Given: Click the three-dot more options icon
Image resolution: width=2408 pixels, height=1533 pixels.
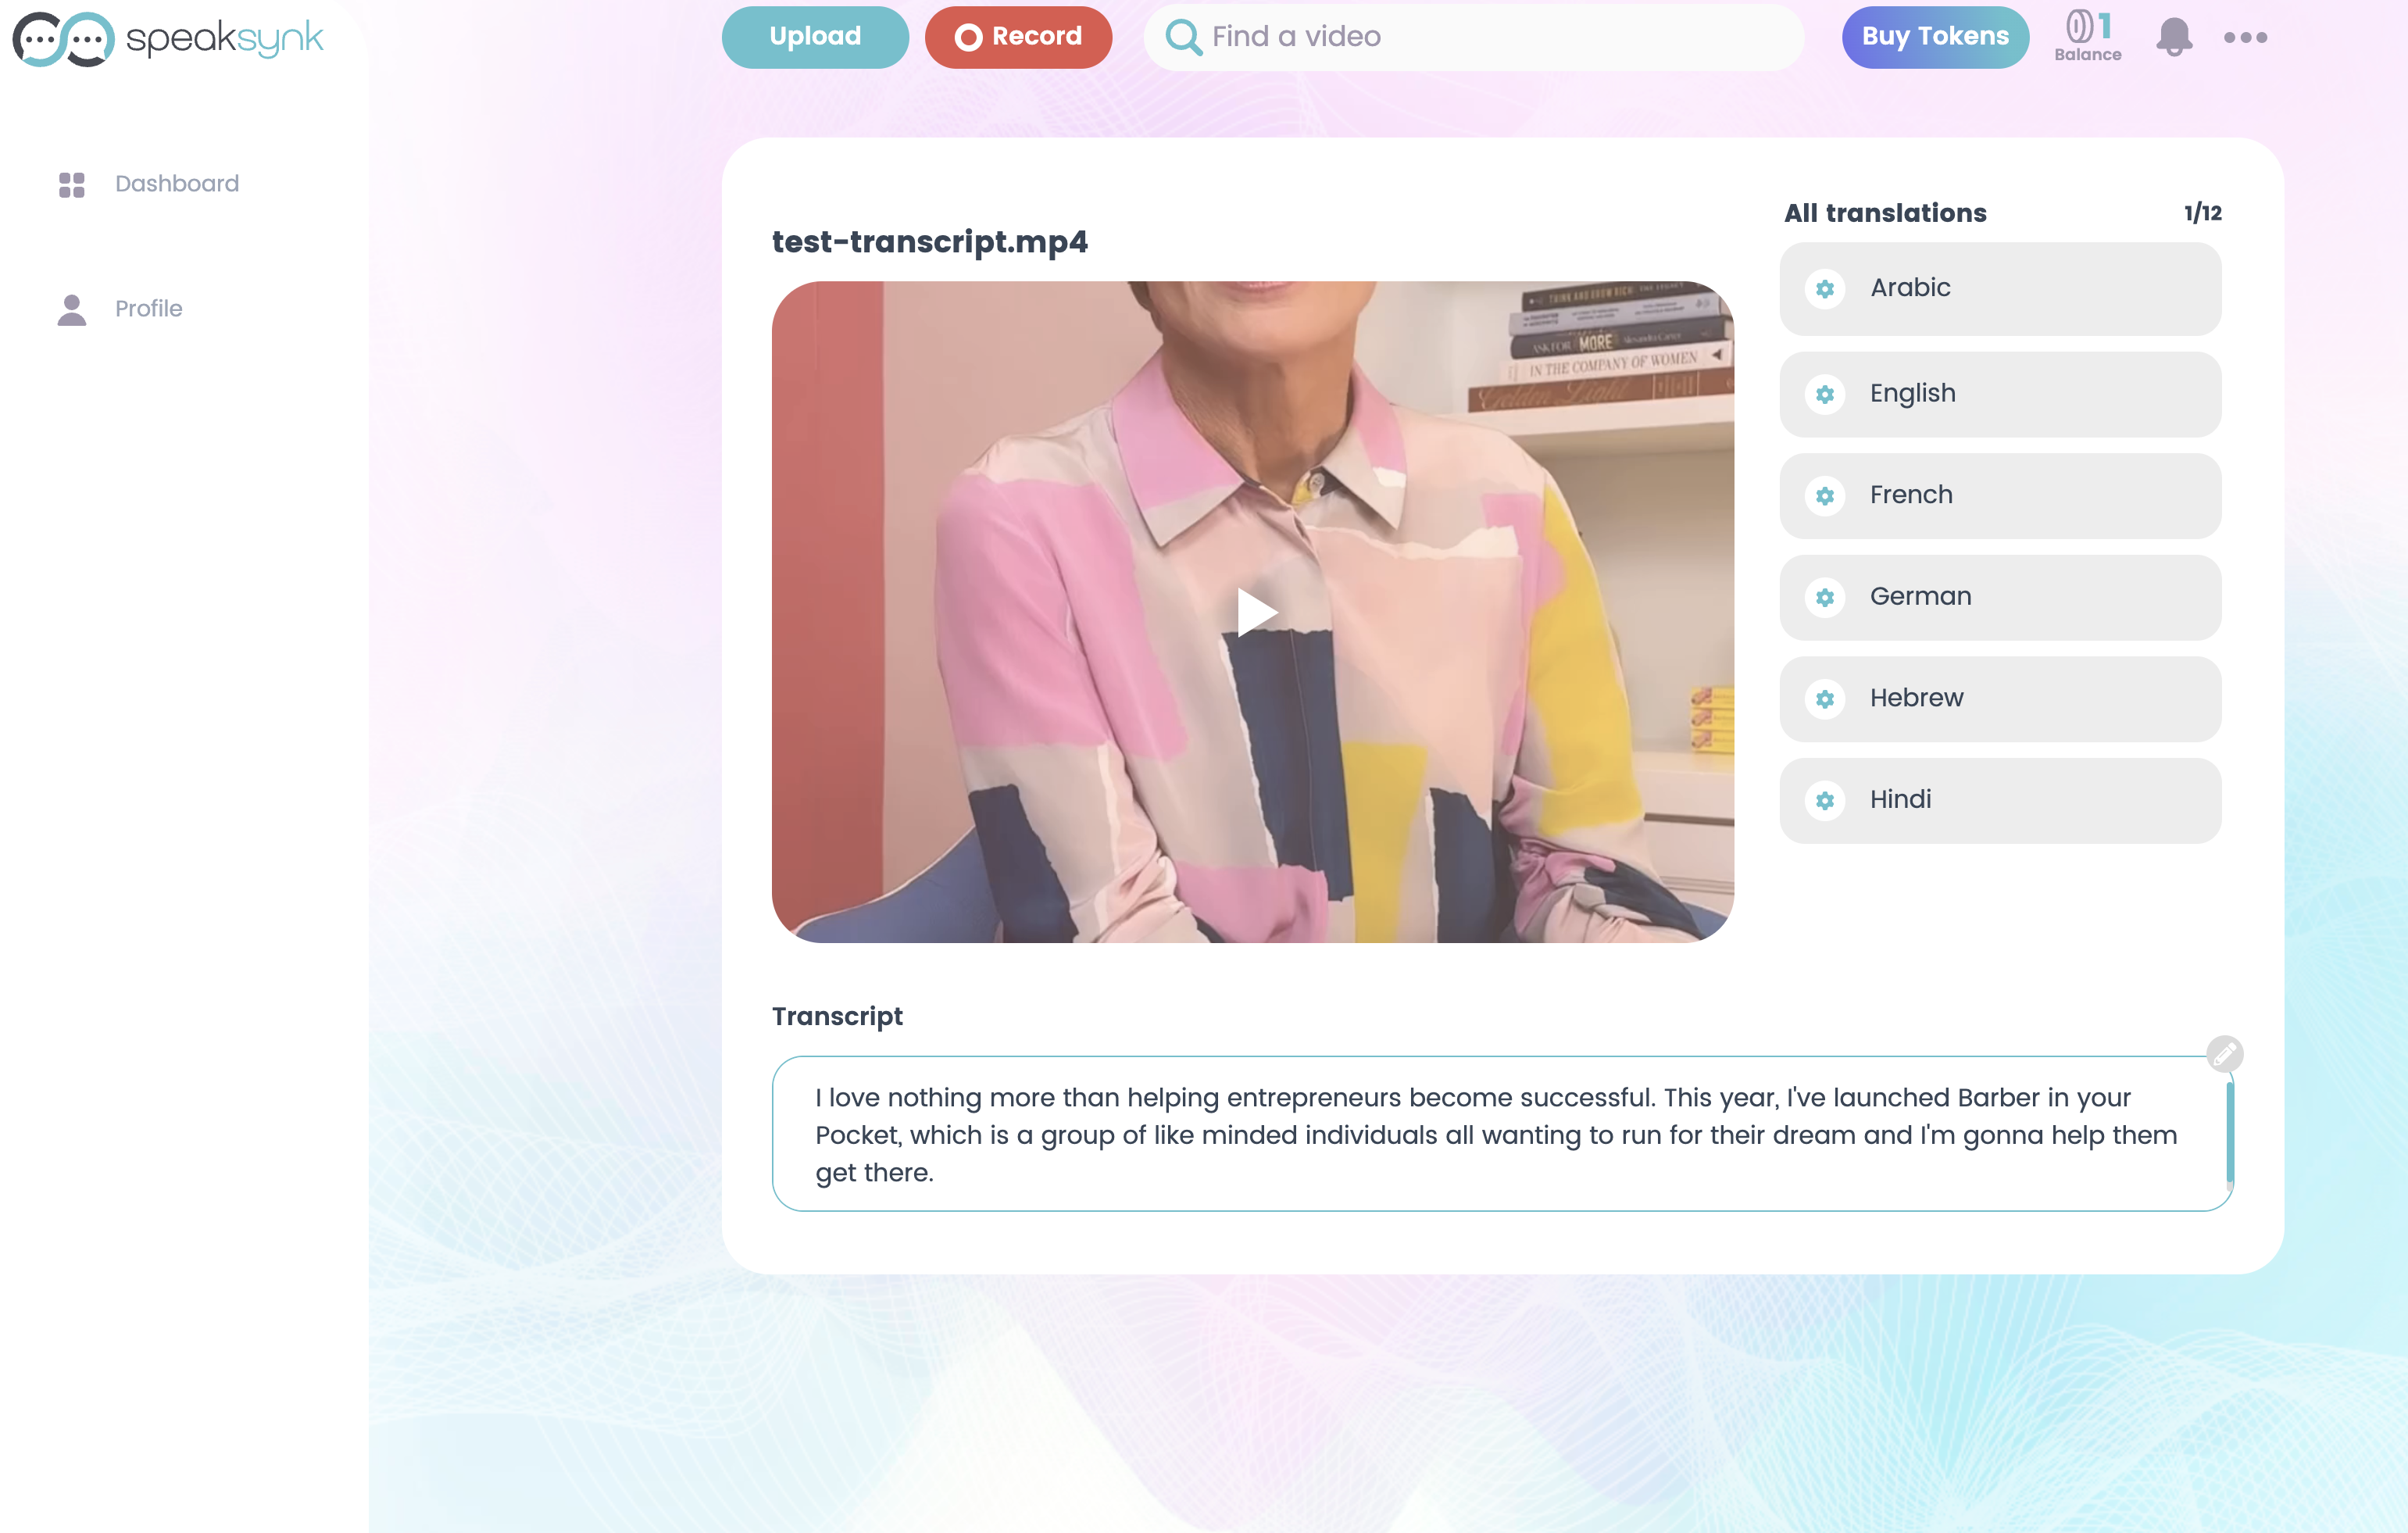Looking at the screenshot, I should pyautogui.click(x=2245, y=37).
